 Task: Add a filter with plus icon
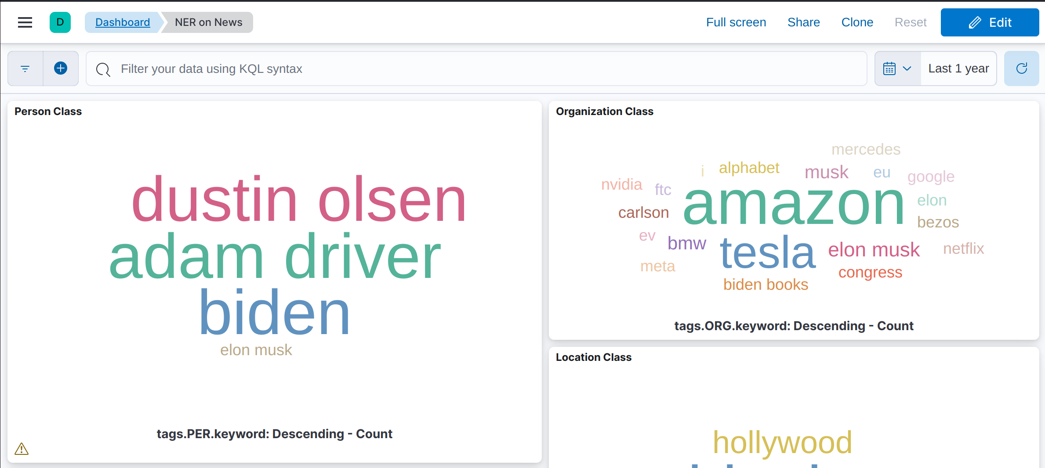point(61,68)
